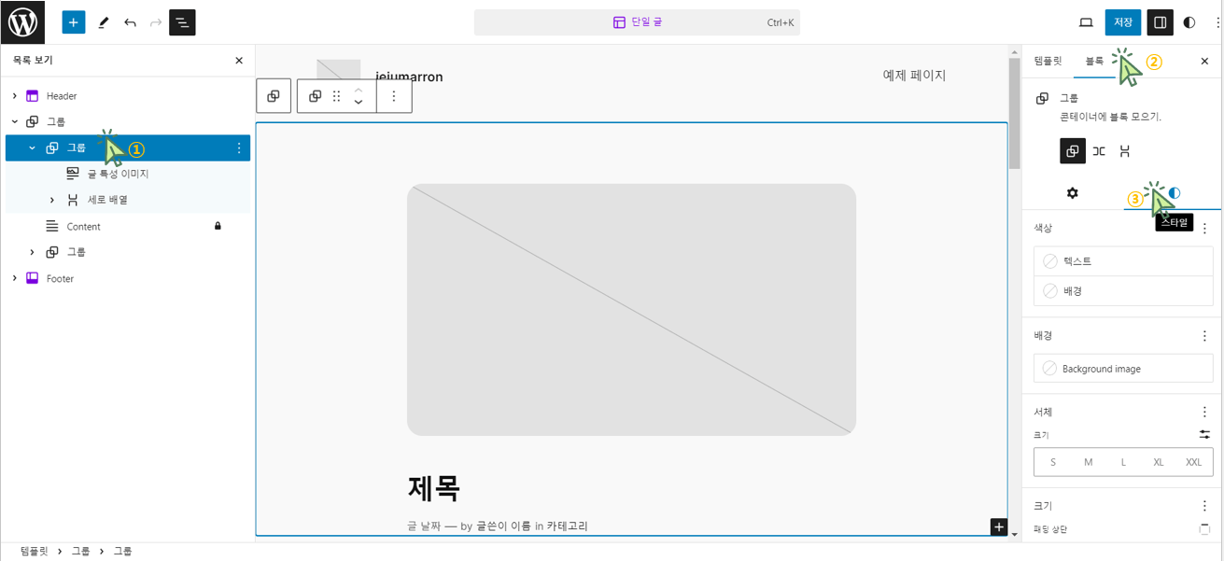Screen dimensions: 1224x561
Task: Move the block up with the up chevron
Action: pyautogui.click(x=358, y=90)
